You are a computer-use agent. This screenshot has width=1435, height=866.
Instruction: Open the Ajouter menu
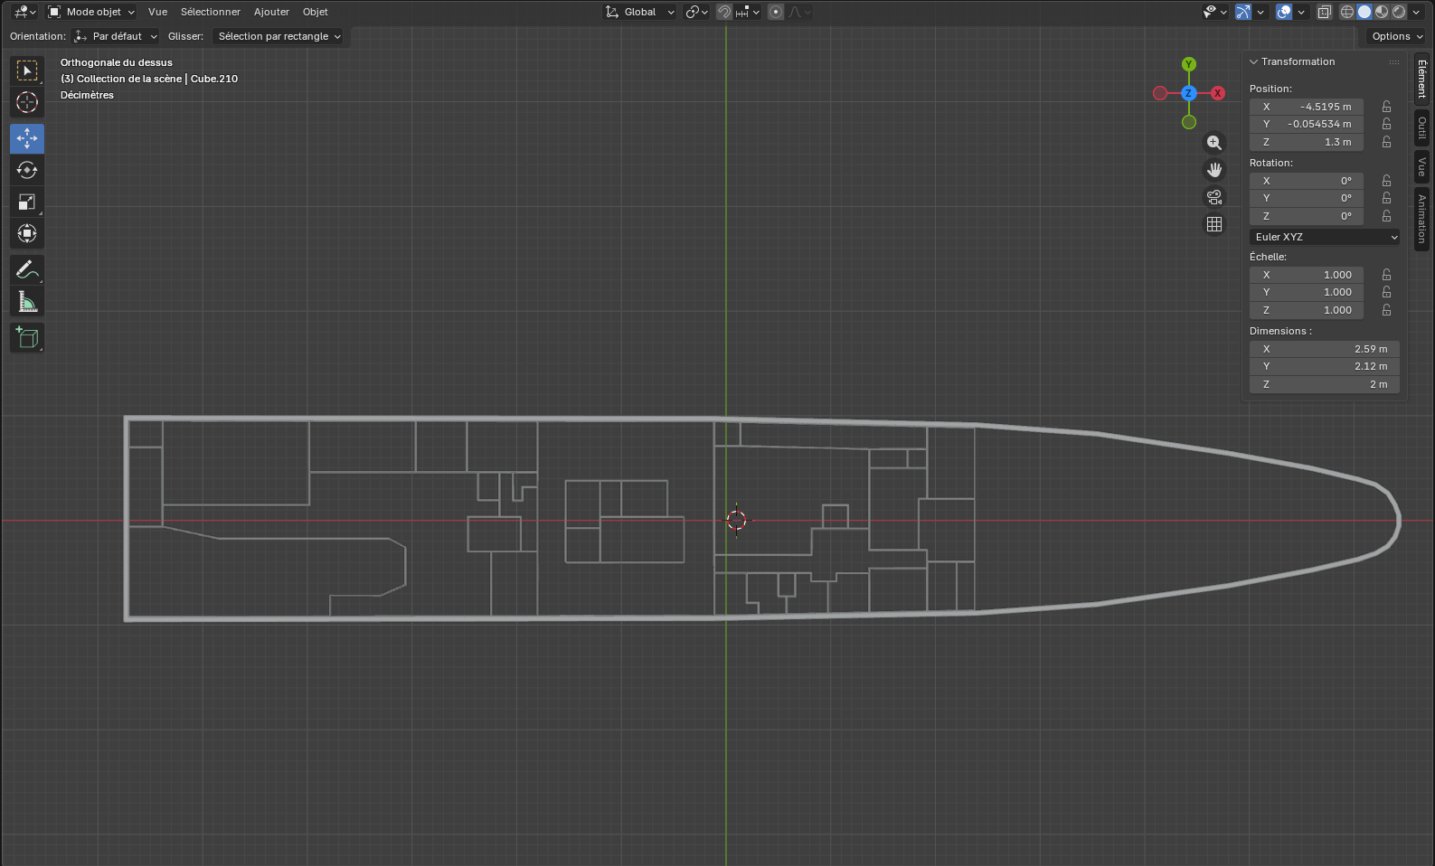(x=271, y=12)
